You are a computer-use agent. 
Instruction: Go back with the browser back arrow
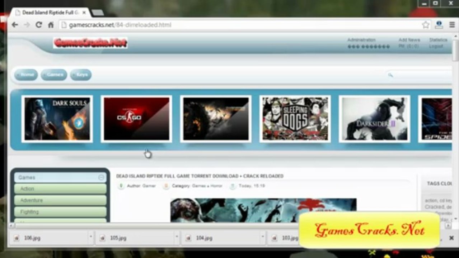point(15,25)
